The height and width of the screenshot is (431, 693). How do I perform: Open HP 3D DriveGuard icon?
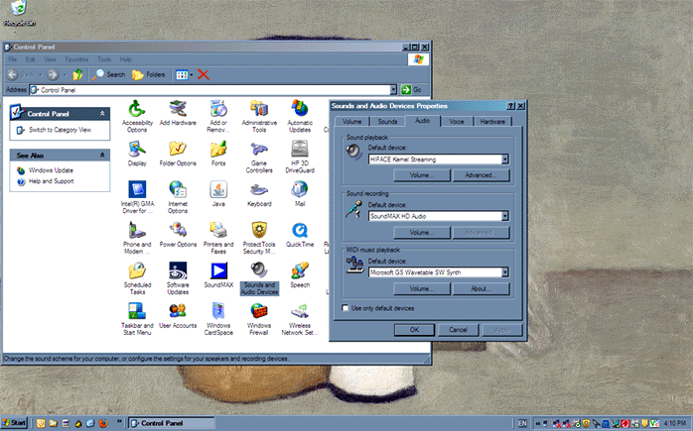pyautogui.click(x=300, y=158)
